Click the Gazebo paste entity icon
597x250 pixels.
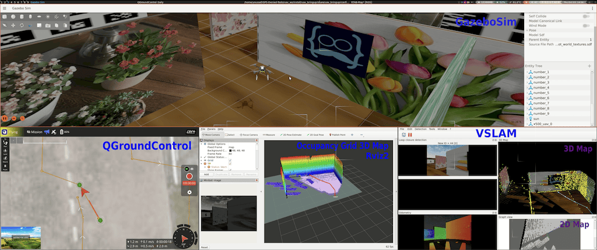pyautogui.click(x=65, y=26)
